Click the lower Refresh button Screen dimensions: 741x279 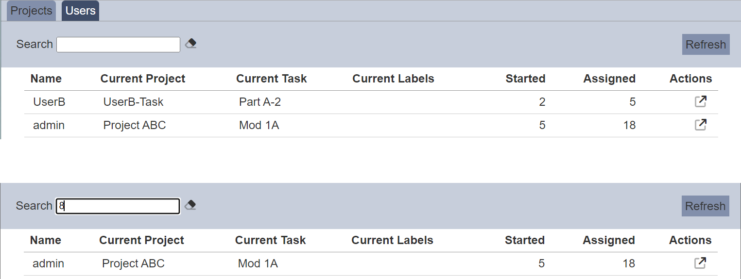[705, 206]
